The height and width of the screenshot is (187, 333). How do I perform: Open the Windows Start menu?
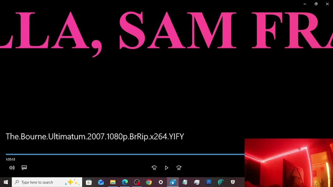coord(6,182)
